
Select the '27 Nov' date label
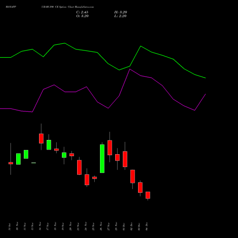pyautogui.click(x=109, y=226)
